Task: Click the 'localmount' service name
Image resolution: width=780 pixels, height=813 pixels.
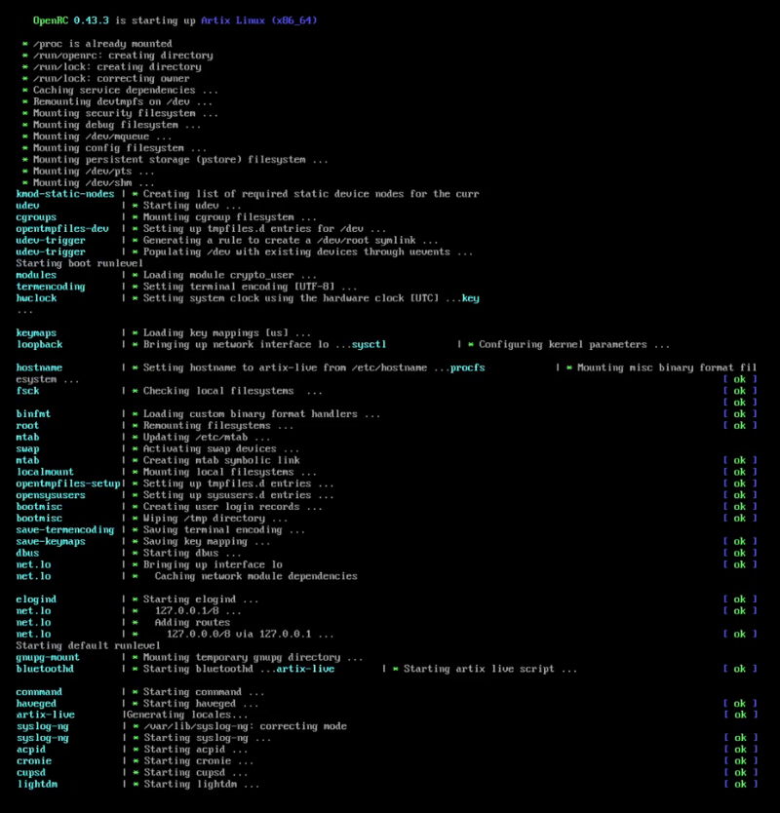Action: 45,472
